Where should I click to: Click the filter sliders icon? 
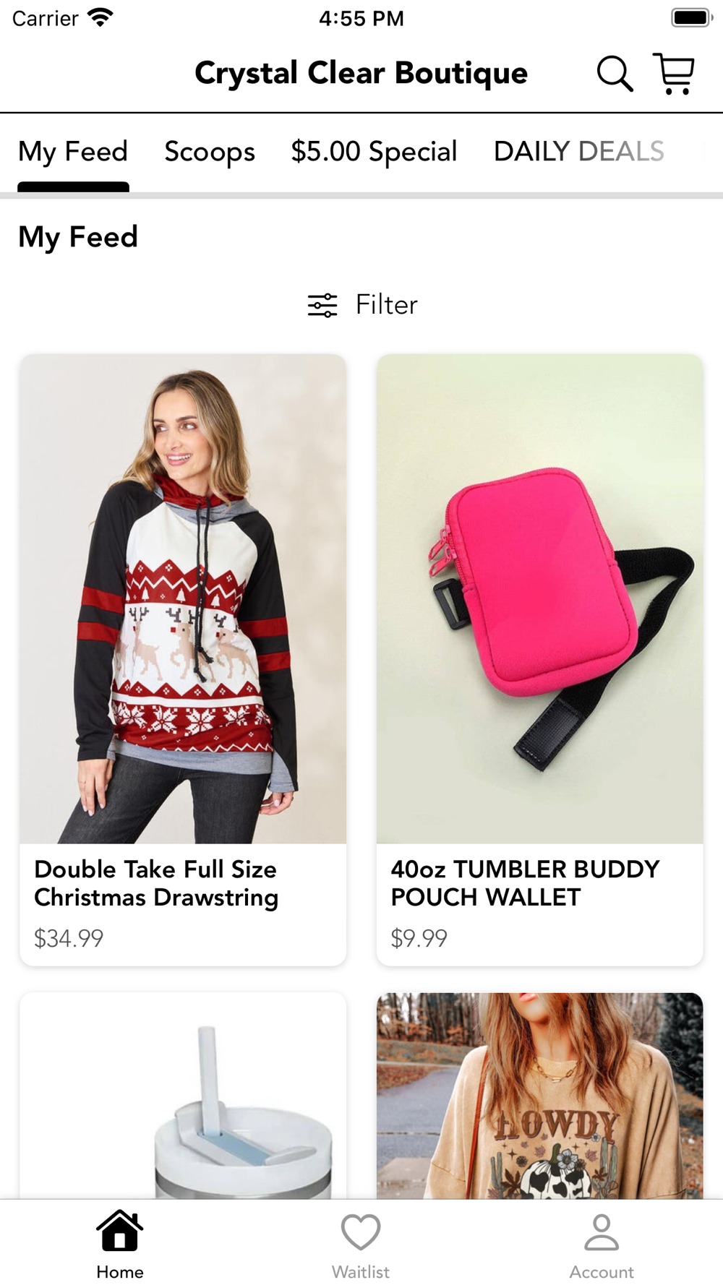click(x=322, y=305)
